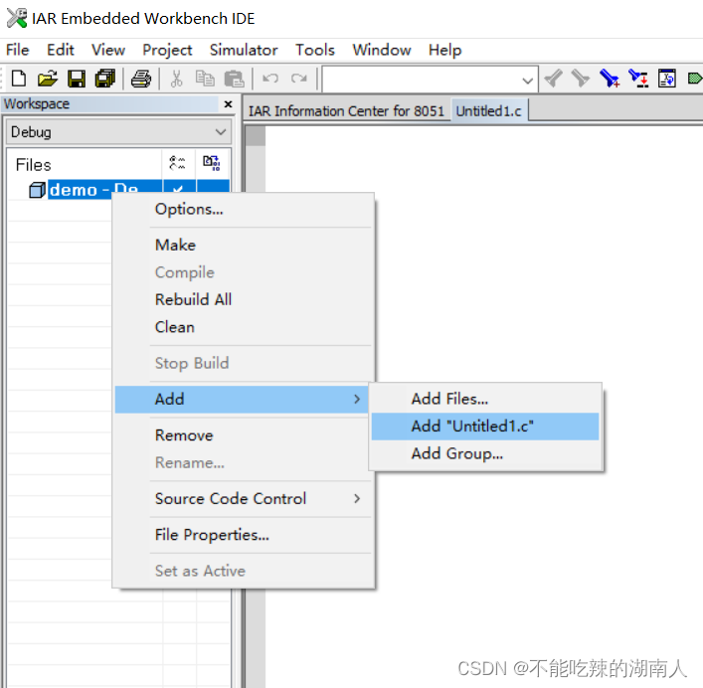Open the toolbar search combo box arrow

coord(528,81)
